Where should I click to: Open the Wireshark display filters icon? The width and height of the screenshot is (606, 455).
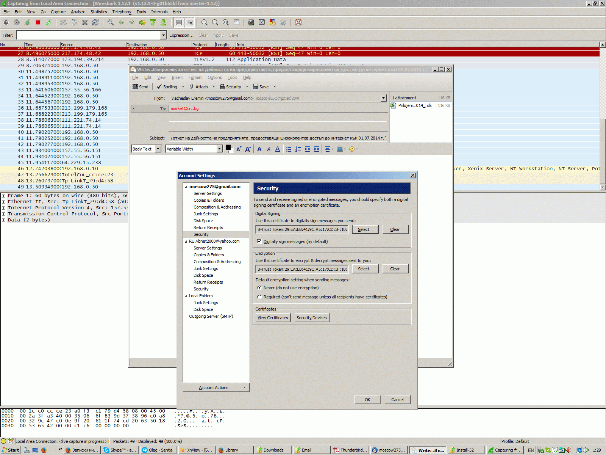[262, 22]
